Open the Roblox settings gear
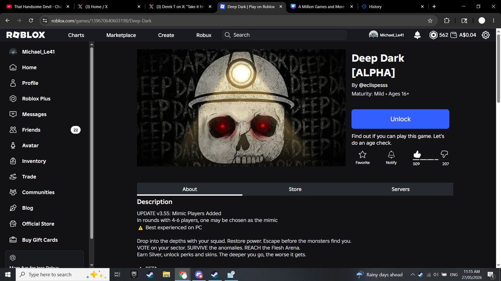501x281 pixels. click(486, 35)
